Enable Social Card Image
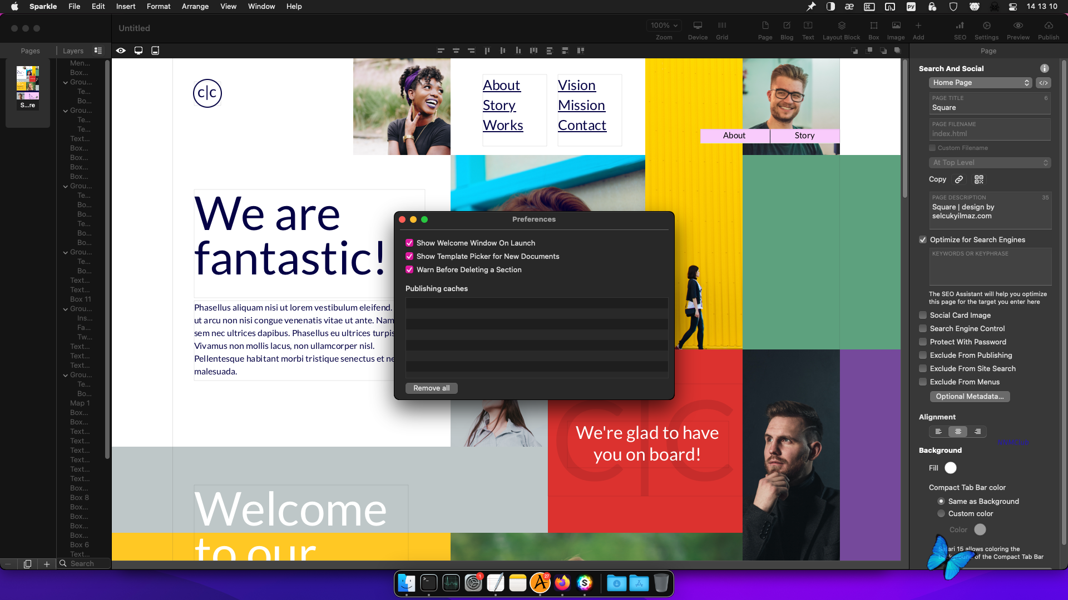The width and height of the screenshot is (1068, 600). tap(923, 315)
